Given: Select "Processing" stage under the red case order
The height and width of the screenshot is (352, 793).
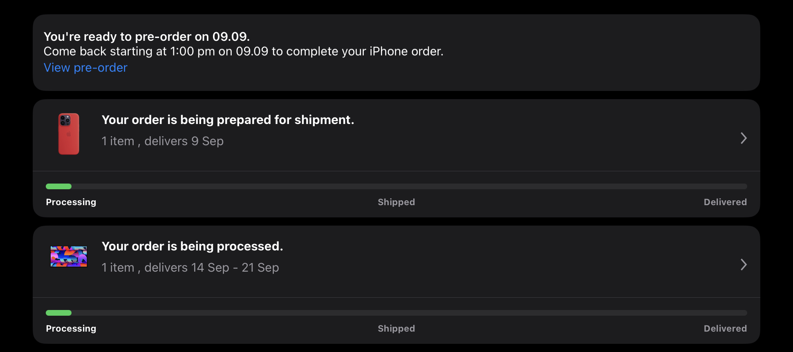Looking at the screenshot, I should tap(71, 202).
